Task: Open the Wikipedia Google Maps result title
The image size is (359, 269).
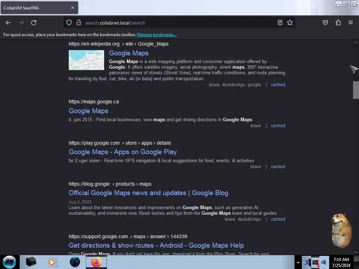Action: point(129,53)
